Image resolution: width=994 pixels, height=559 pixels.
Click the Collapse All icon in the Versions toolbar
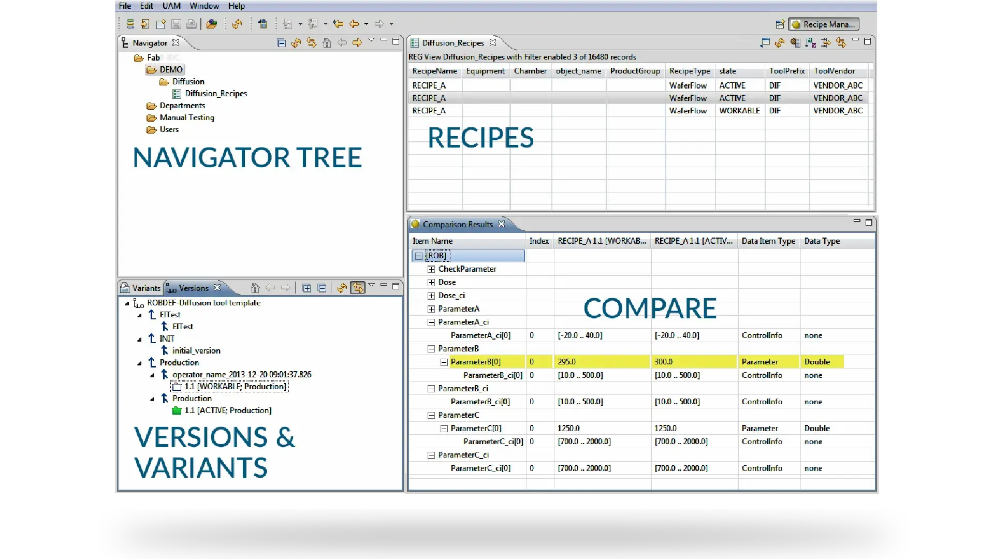(322, 288)
